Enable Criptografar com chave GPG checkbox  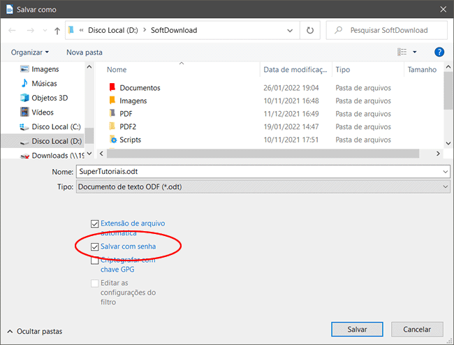pos(95,260)
